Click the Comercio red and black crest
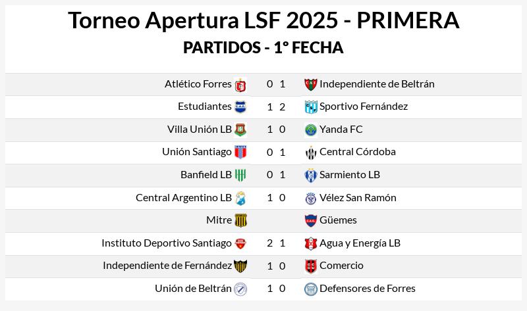The image size is (527, 311). click(310, 266)
